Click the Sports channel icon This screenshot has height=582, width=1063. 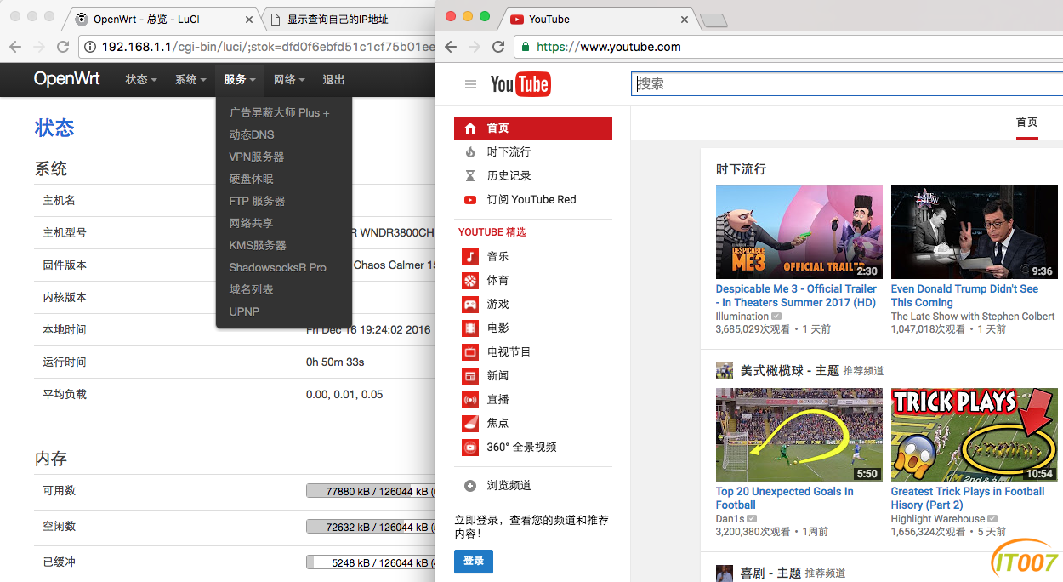(x=470, y=280)
